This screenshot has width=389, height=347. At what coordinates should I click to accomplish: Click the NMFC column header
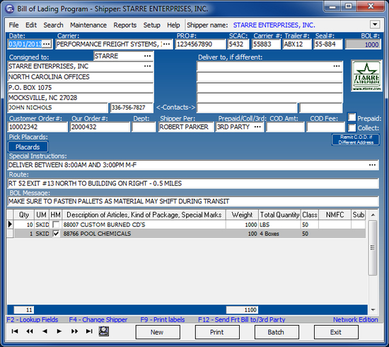(x=335, y=215)
